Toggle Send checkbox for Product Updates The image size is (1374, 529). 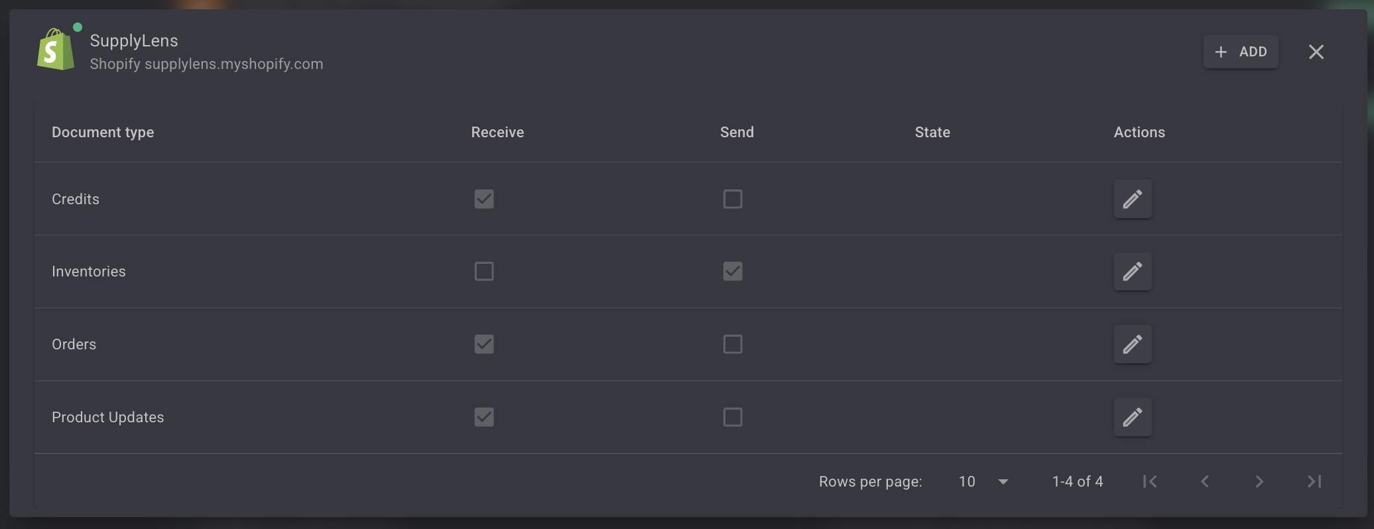click(x=733, y=417)
